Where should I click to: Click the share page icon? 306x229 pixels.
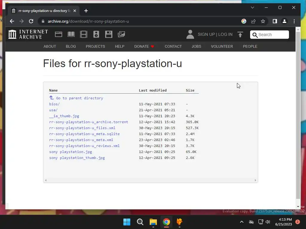[253, 21]
